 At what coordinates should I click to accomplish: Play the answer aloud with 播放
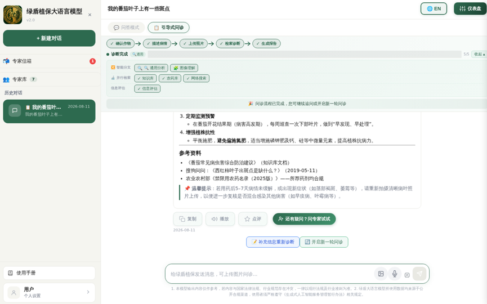click(x=220, y=219)
